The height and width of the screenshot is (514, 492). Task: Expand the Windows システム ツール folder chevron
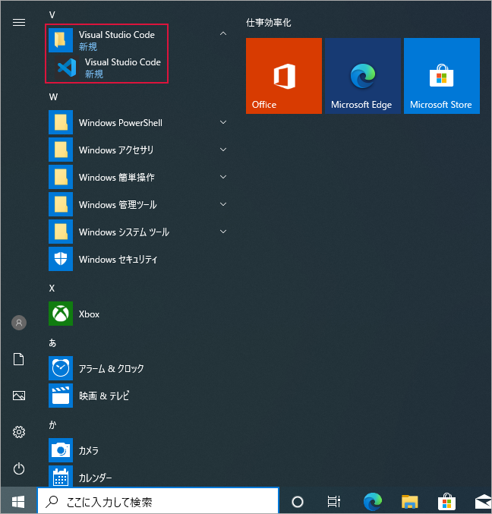(223, 232)
